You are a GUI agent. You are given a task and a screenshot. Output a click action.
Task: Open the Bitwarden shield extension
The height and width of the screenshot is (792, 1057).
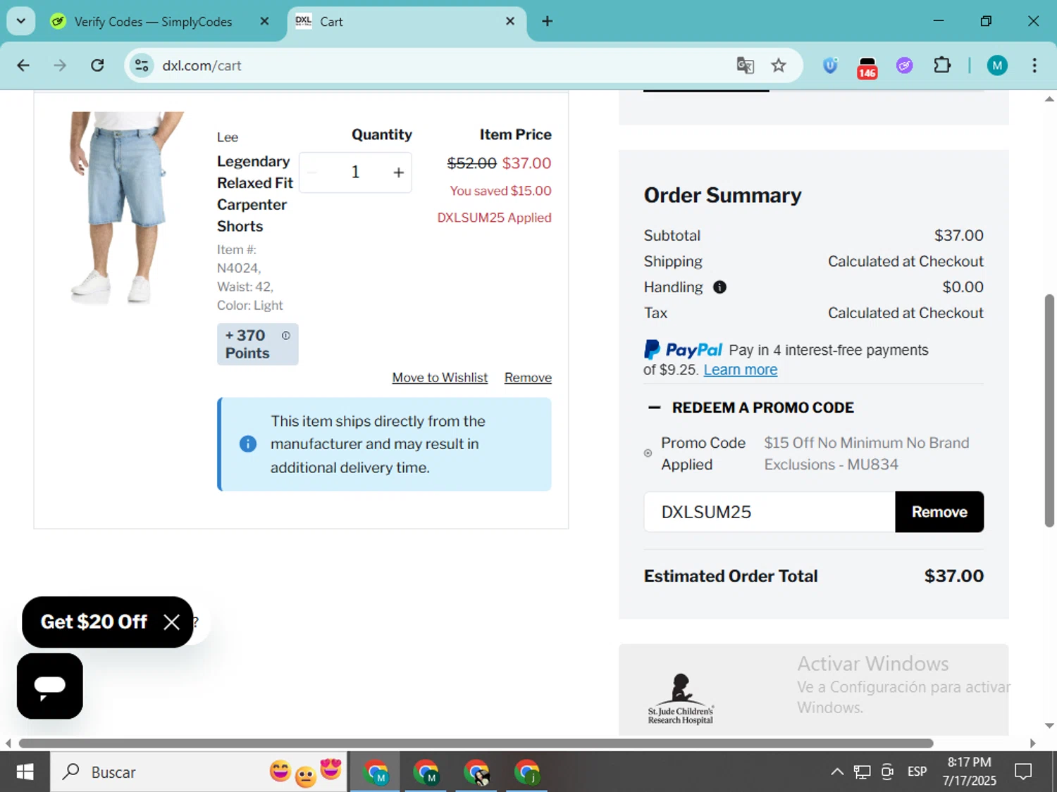tap(830, 65)
